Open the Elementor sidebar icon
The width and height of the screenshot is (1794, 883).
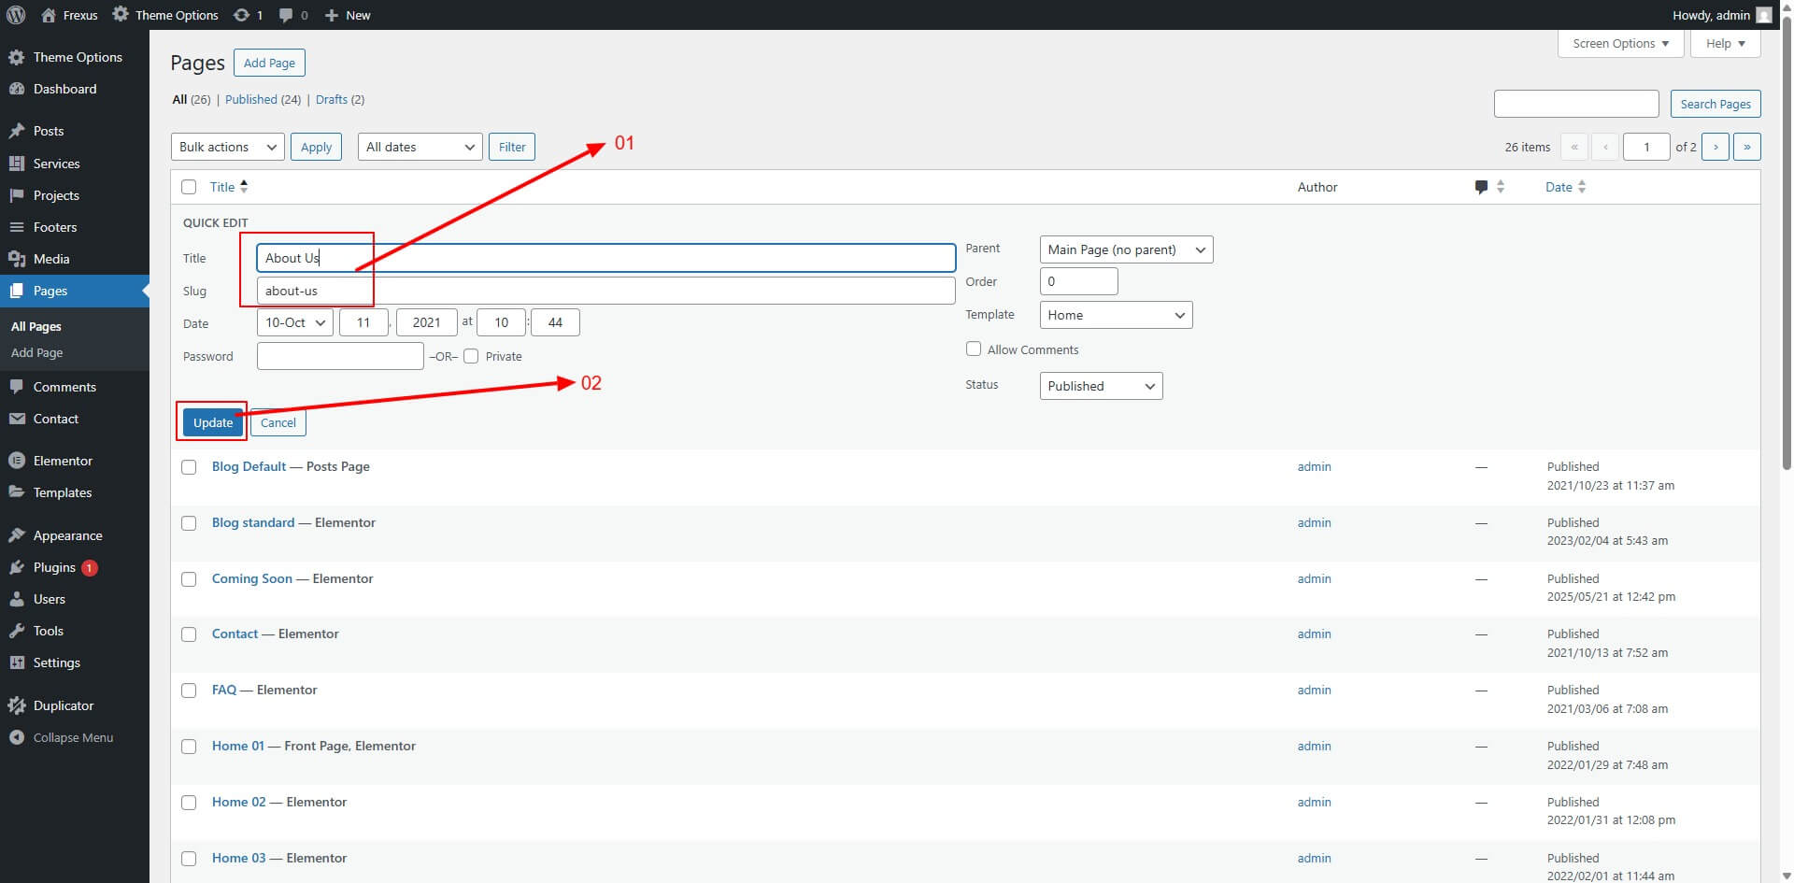pos(16,461)
